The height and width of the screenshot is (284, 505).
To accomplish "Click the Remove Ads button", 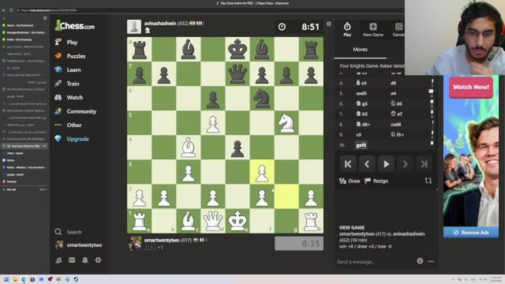I will pyautogui.click(x=471, y=232).
